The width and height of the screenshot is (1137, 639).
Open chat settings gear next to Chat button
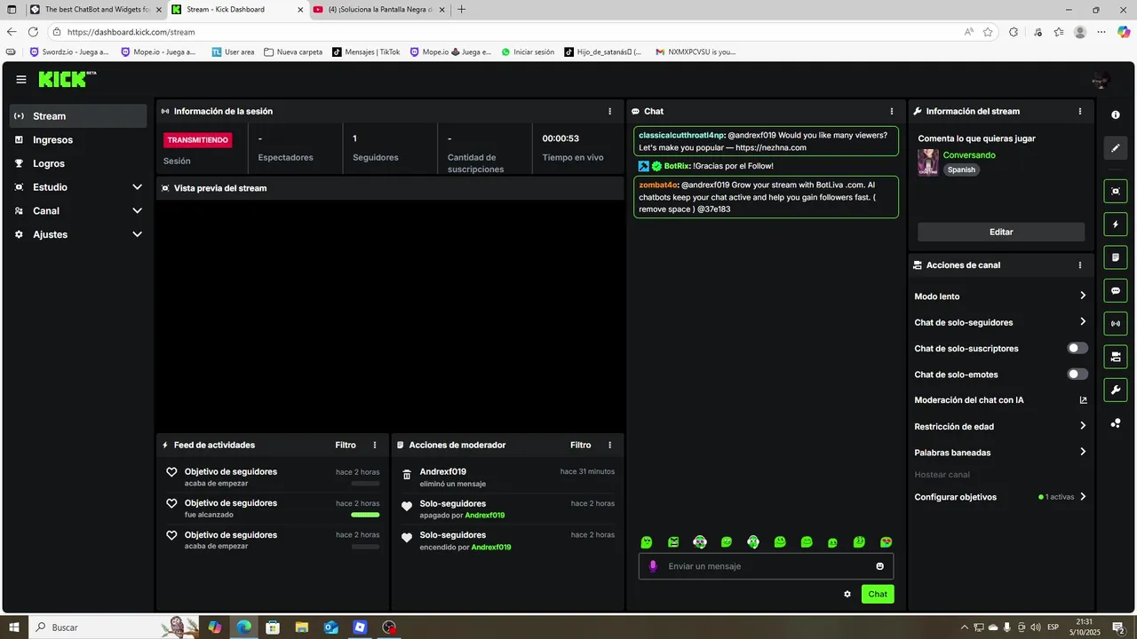[847, 595]
